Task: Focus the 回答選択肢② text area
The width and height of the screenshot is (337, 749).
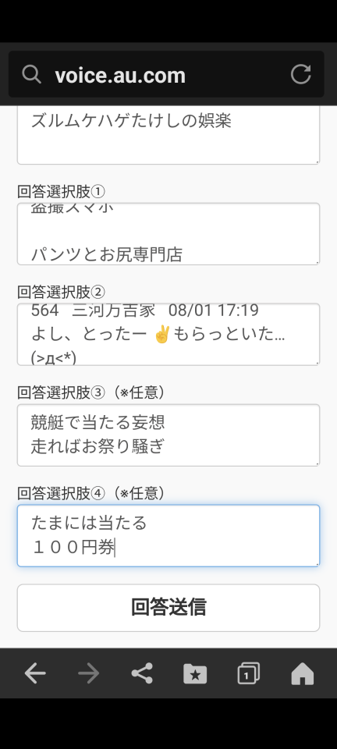Action: pos(168,334)
